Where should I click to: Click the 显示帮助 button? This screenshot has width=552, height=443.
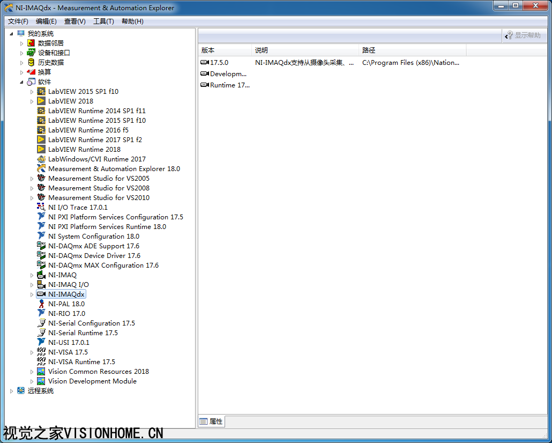[523, 35]
